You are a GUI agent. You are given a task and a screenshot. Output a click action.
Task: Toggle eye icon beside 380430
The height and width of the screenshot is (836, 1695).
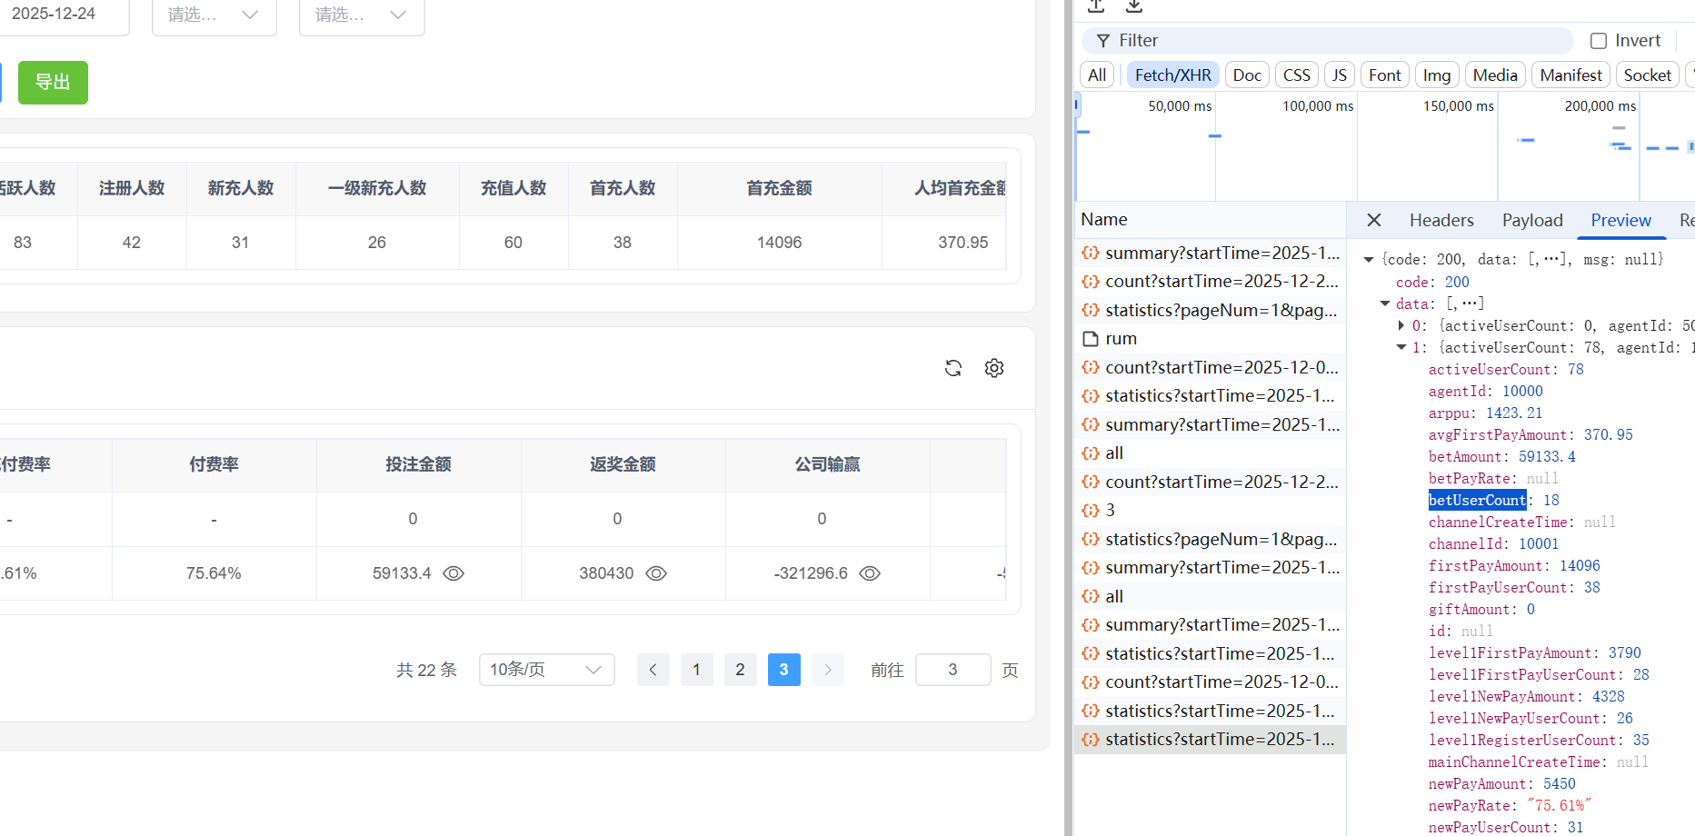point(656,573)
